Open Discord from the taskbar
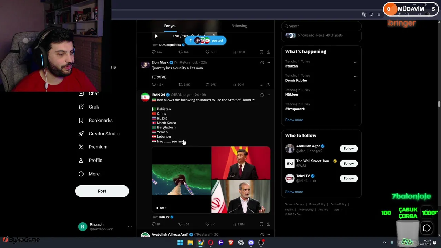 coord(251,243)
